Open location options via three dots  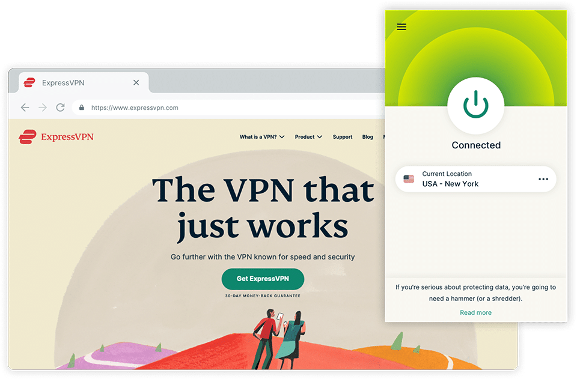pyautogui.click(x=543, y=179)
